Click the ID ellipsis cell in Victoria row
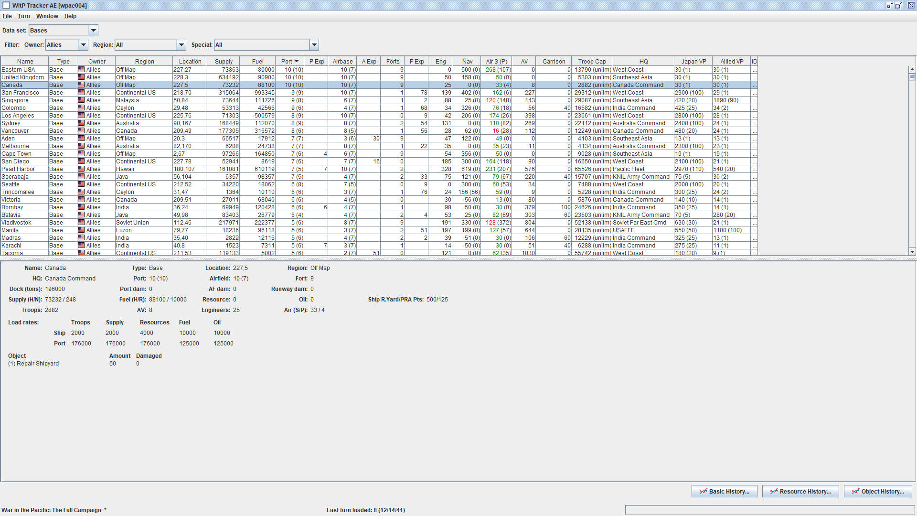This screenshot has height=516, width=917. [x=754, y=200]
